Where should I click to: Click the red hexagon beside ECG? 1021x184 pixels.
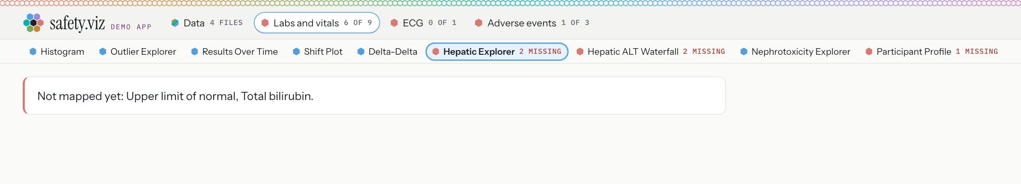[x=394, y=23]
